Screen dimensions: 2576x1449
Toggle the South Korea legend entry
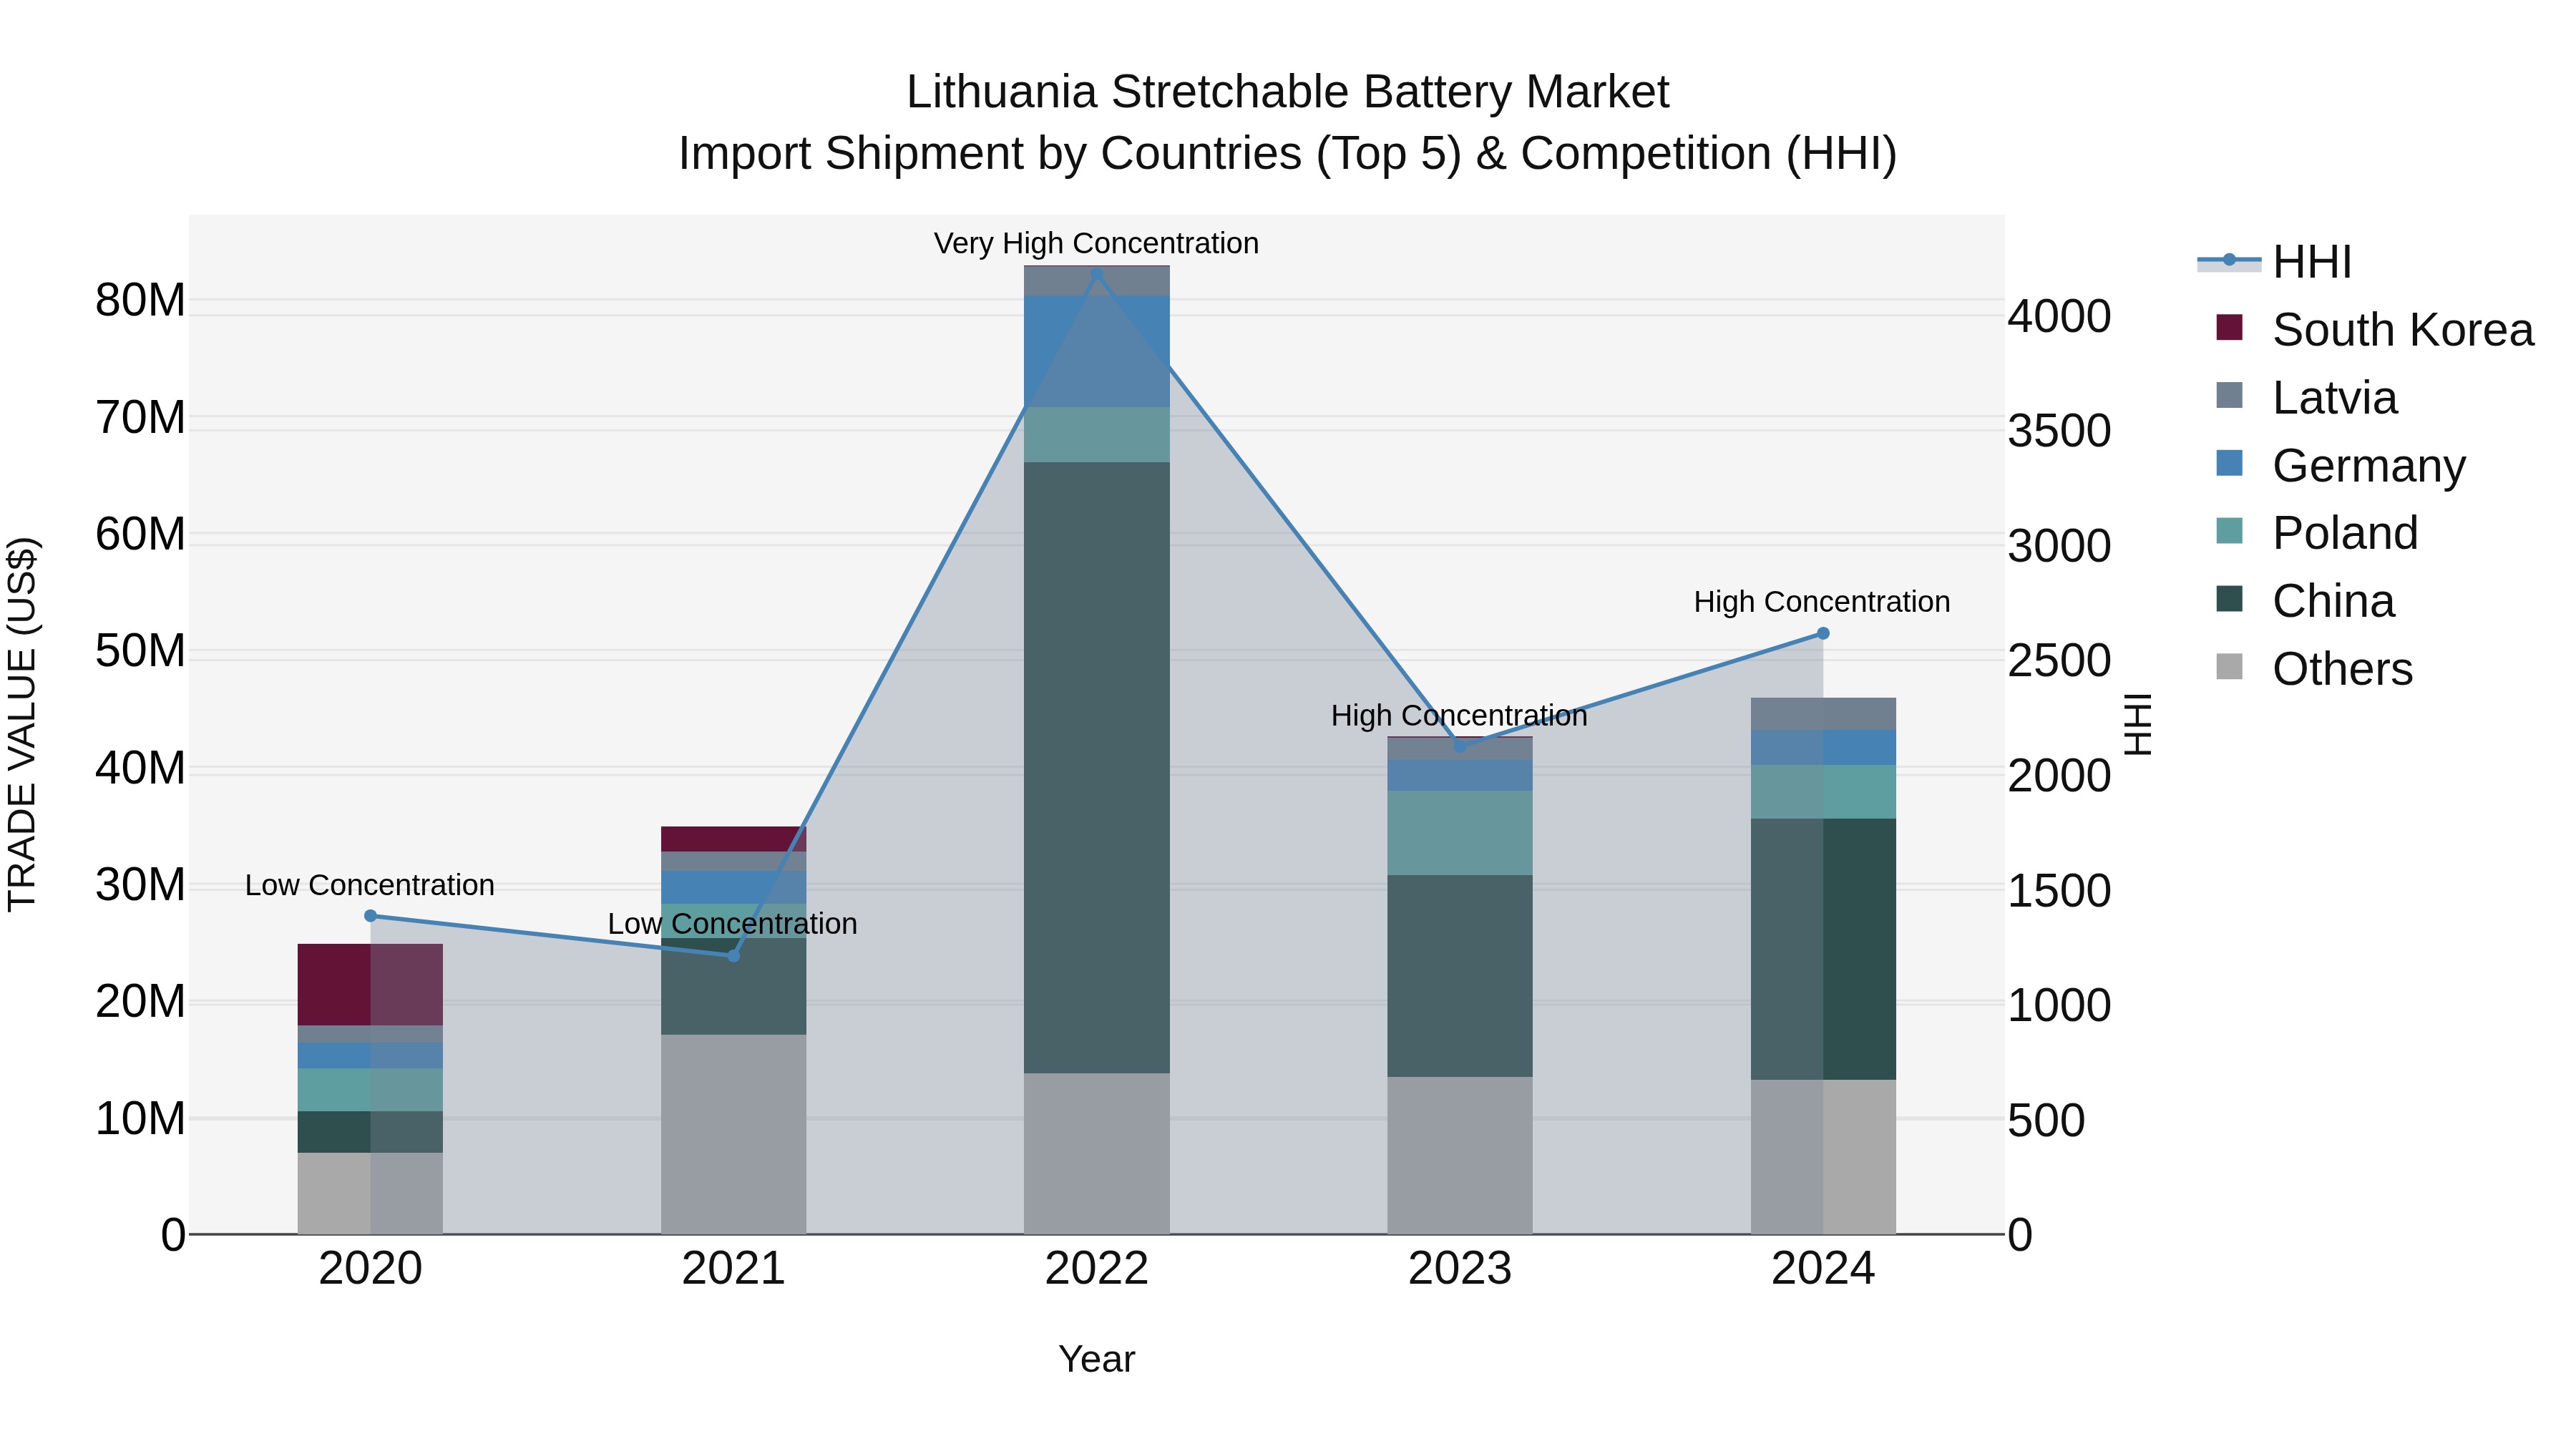coord(2374,330)
